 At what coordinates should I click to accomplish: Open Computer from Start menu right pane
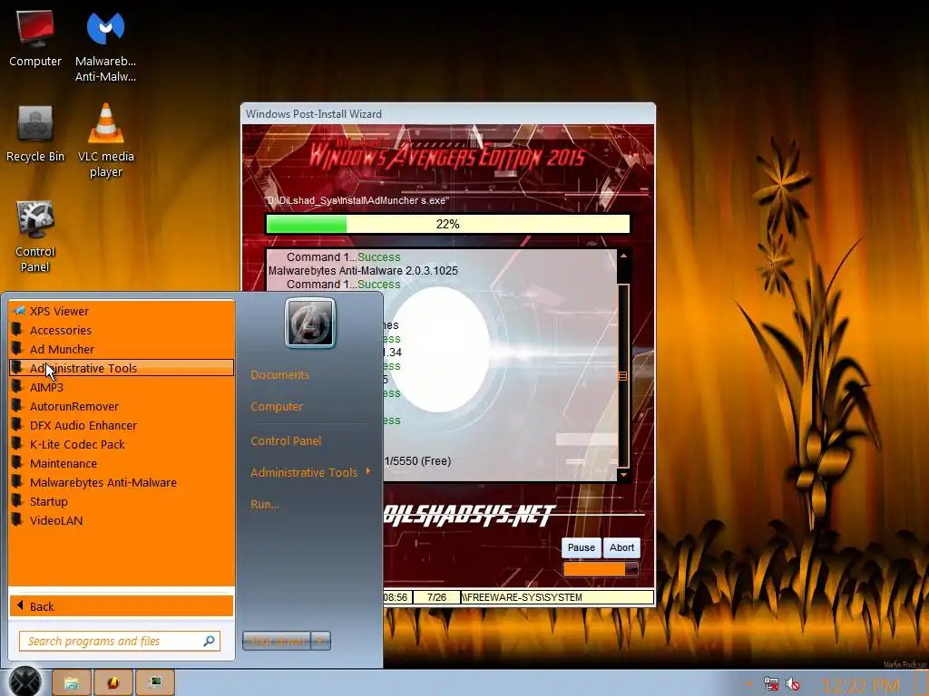[x=277, y=407]
